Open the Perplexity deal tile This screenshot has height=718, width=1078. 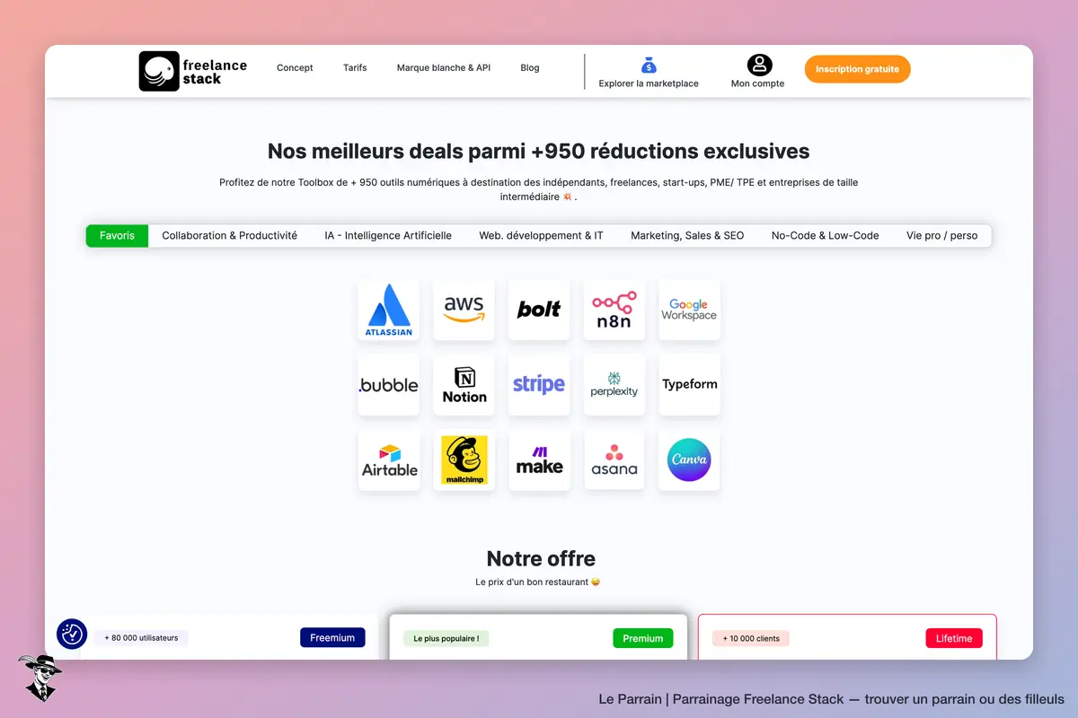(x=614, y=384)
